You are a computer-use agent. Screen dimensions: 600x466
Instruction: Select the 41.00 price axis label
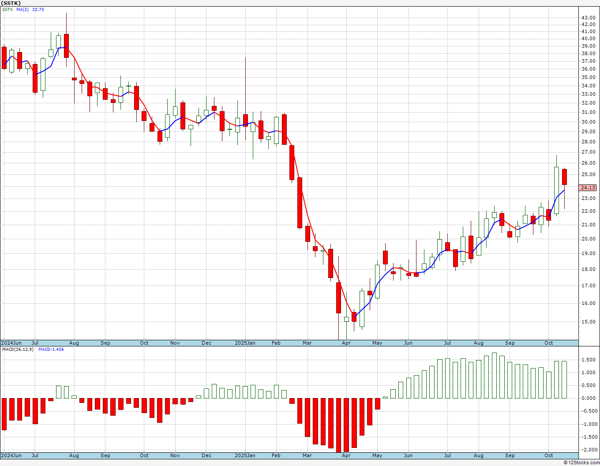click(588, 31)
